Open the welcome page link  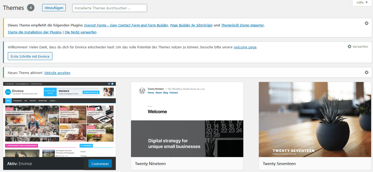point(245,47)
